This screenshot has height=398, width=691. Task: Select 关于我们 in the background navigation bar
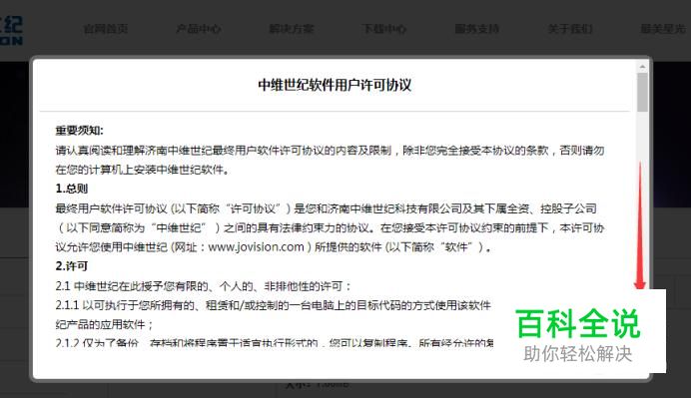click(x=570, y=29)
